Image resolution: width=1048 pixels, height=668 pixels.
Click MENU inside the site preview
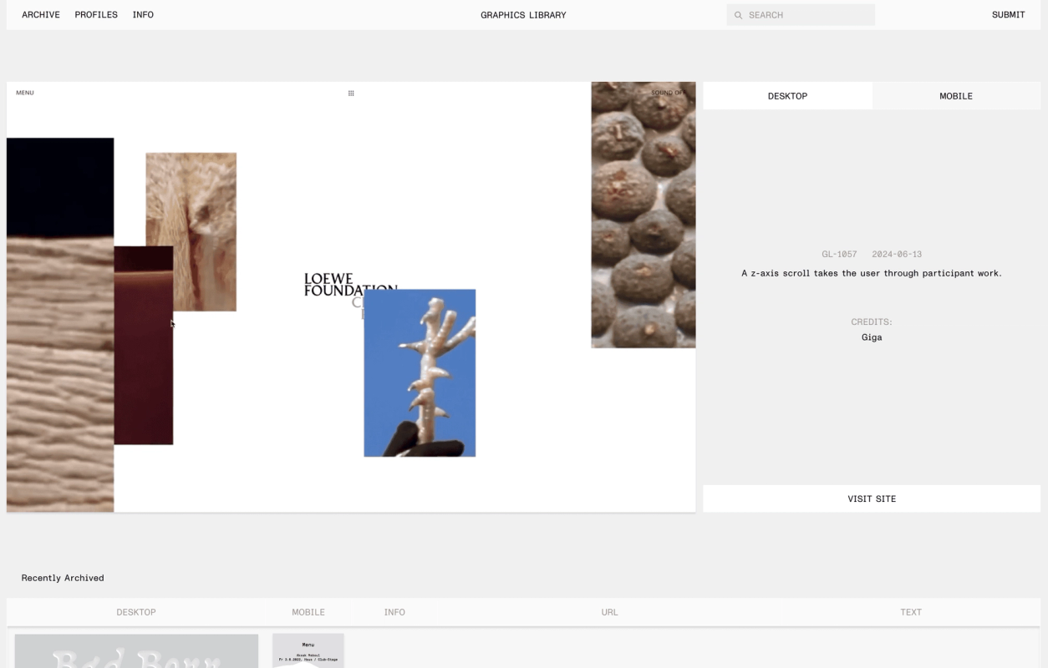pos(25,93)
